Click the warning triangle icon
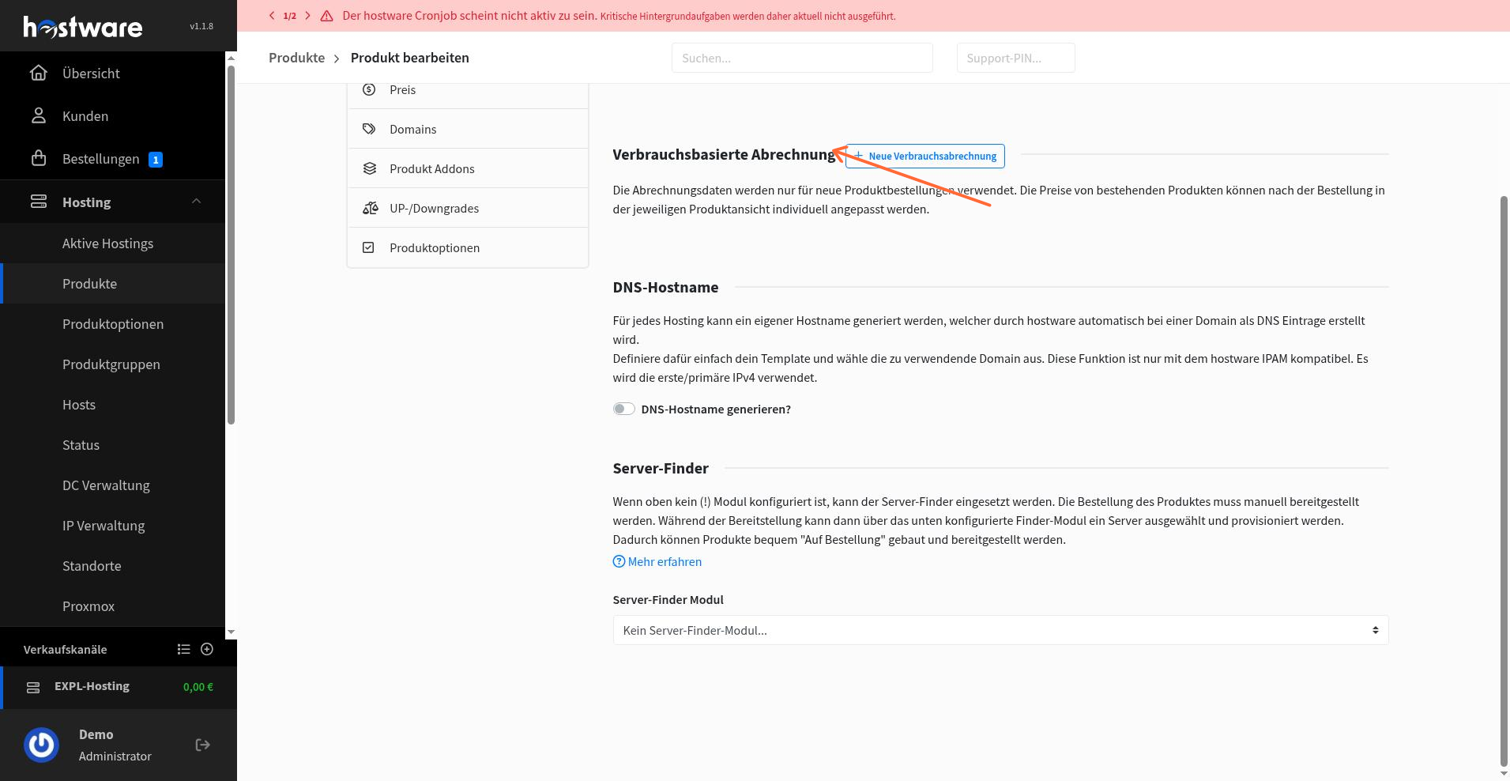This screenshot has width=1510, height=781. coord(326,16)
